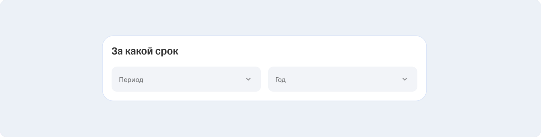541x137 pixels.
Task: Select the left combo box labeled Период
Action: pyautogui.click(x=186, y=79)
